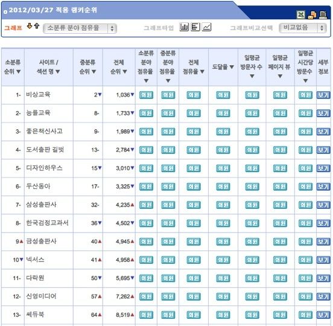This screenshot has height=326, width=333.
Task: Click 보기 button for 좋은책신사고 row
Action: 323,132
